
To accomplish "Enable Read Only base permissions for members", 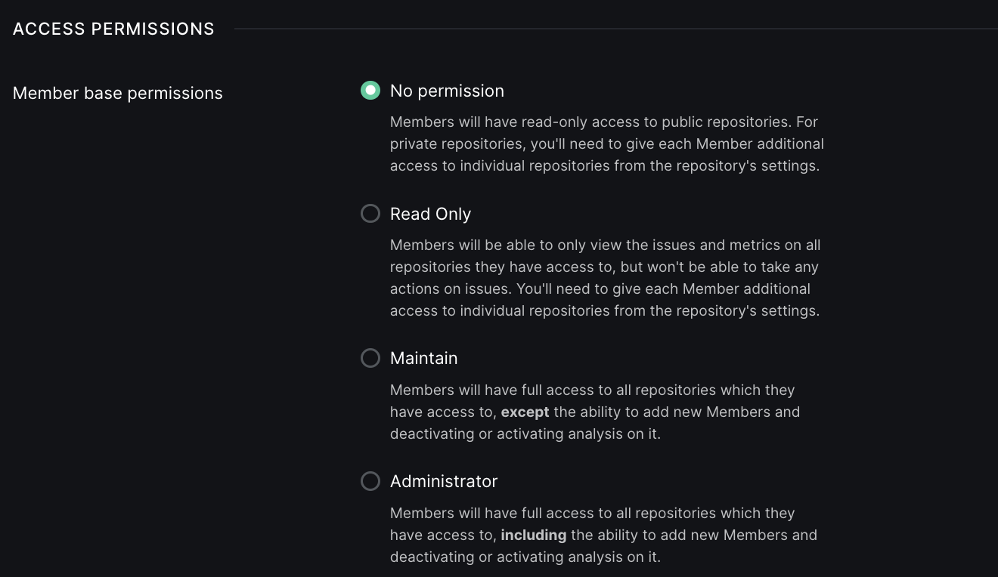I will pyautogui.click(x=370, y=214).
